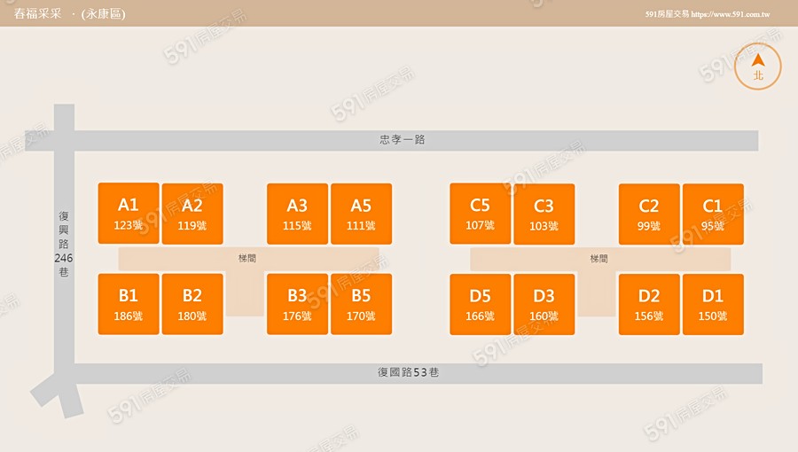798x452 pixels.
Task: Click unit D1 at number 150
Action: click(713, 304)
